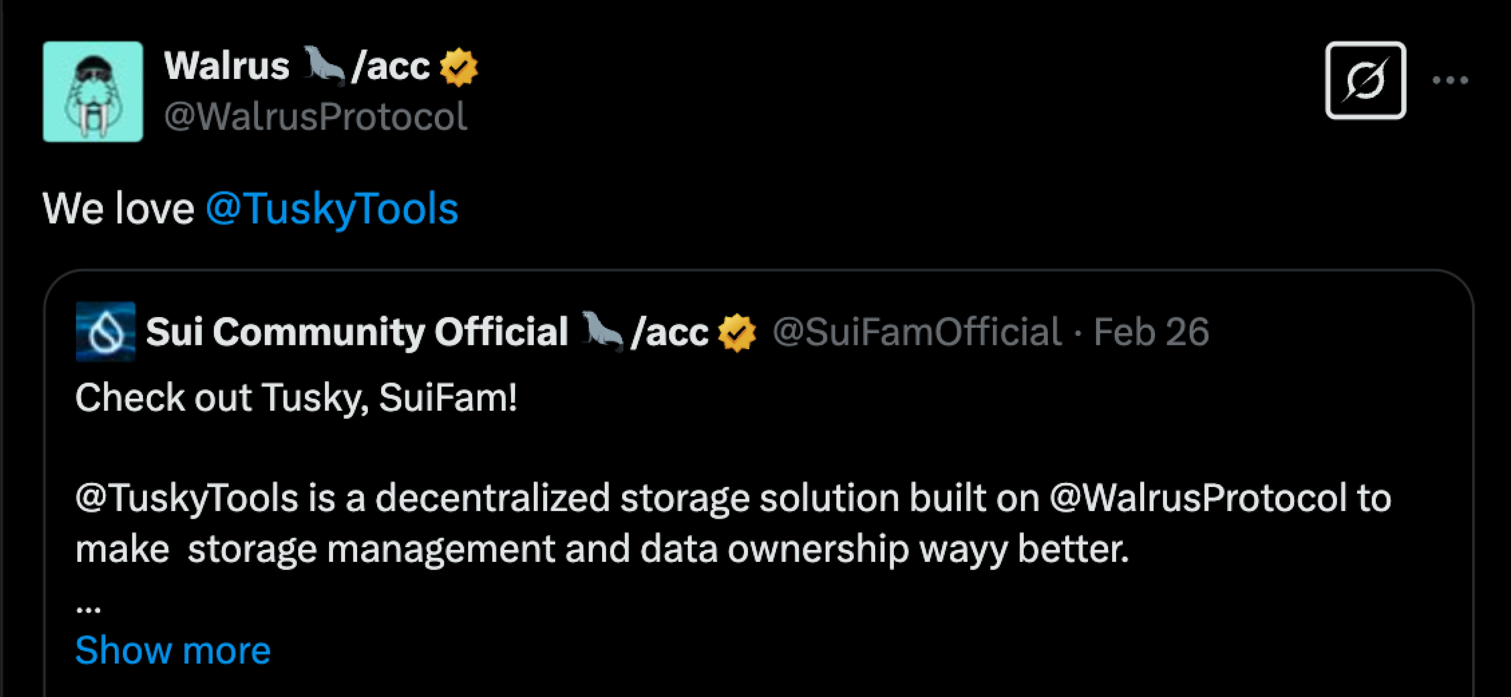Click the truncation ellipsis above Show more
The width and height of the screenshot is (1511, 697).
tap(89, 608)
